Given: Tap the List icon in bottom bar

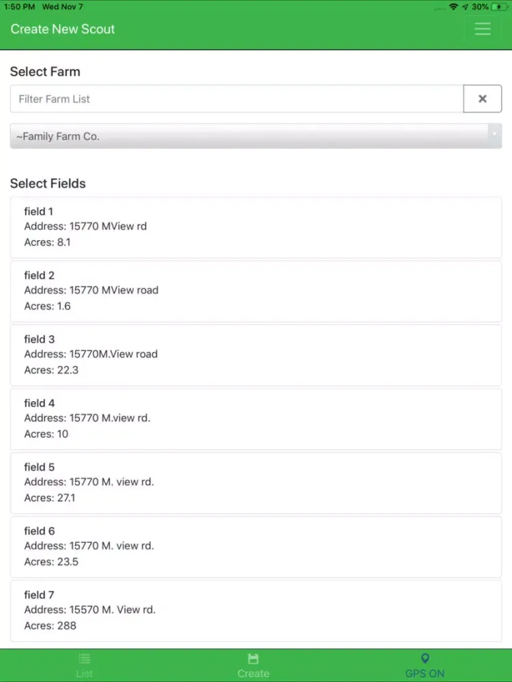Looking at the screenshot, I should [85, 659].
